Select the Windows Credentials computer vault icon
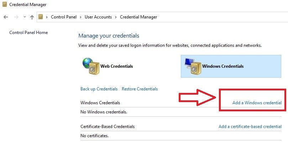 tap(192, 66)
